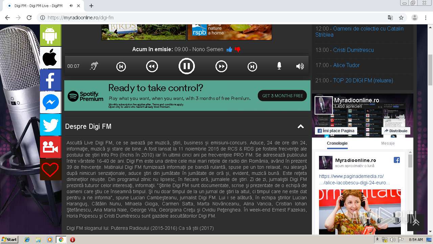The width and height of the screenshot is (433, 244).
Task: Open TOP 20 DIGI FM (reluare) link
Action: pos(363,80)
